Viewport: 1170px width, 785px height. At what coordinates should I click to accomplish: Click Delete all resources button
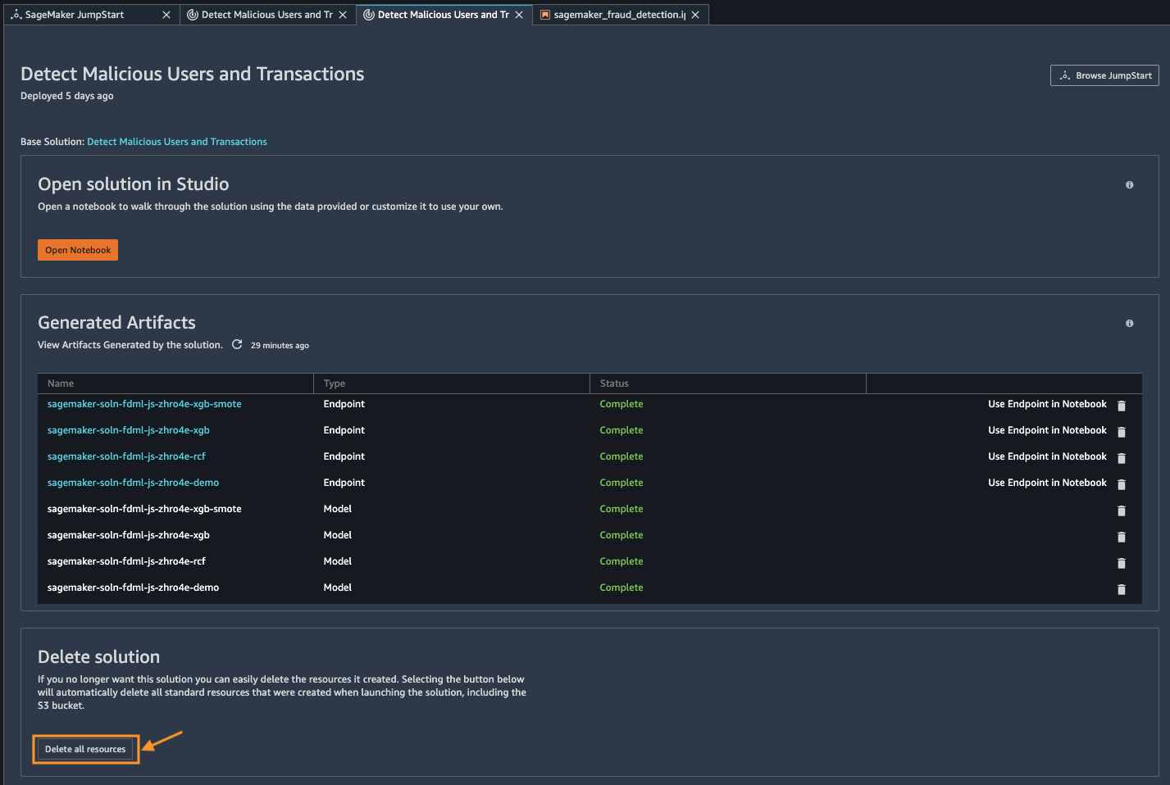pos(85,749)
